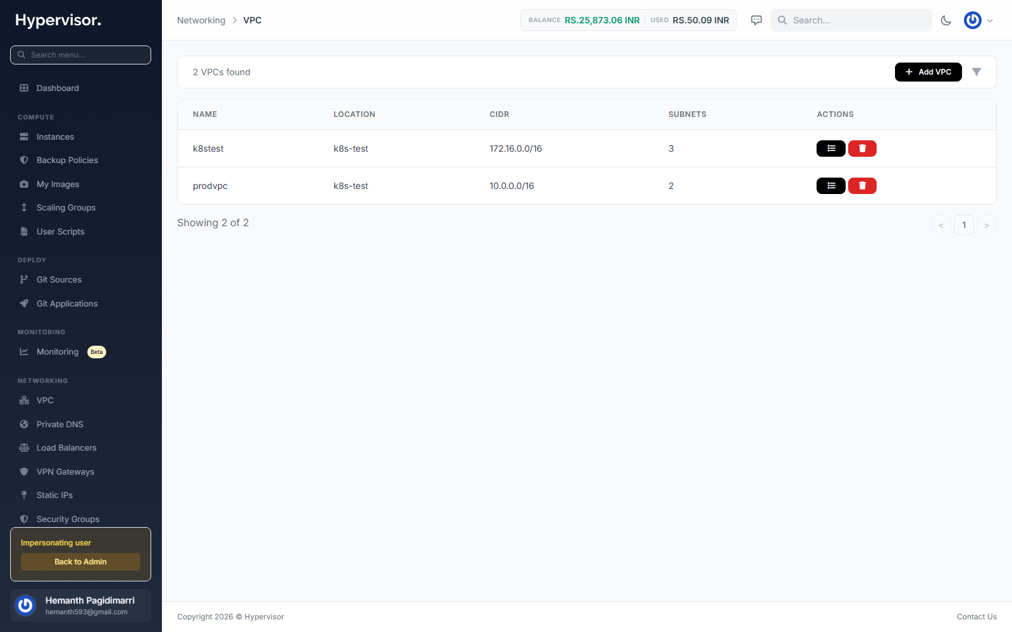Image resolution: width=1012 pixels, height=632 pixels.
Task: View subnets list for prodvpc
Action: [x=831, y=186]
